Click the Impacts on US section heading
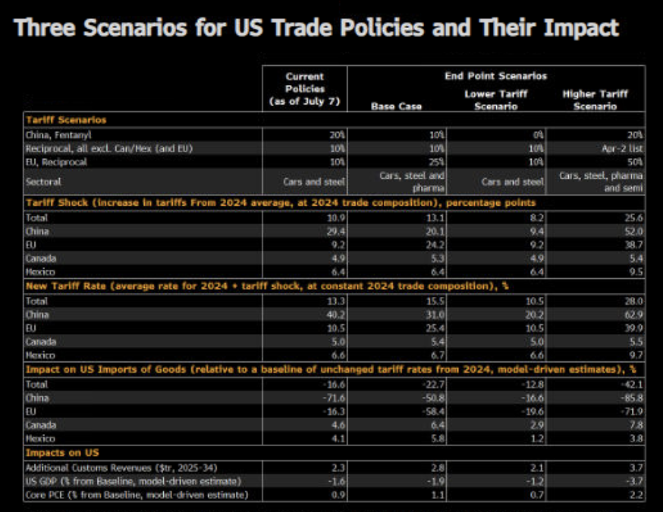The width and height of the screenshot is (663, 512). (62, 453)
